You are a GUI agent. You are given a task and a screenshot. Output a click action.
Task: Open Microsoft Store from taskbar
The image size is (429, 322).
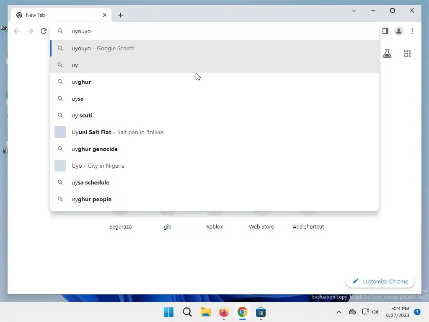pos(261,312)
